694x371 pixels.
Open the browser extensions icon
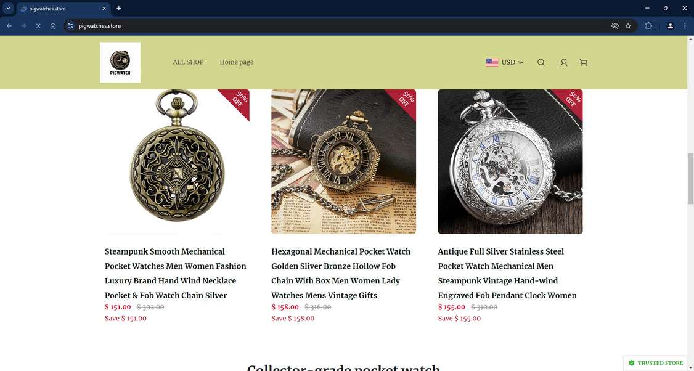(648, 26)
